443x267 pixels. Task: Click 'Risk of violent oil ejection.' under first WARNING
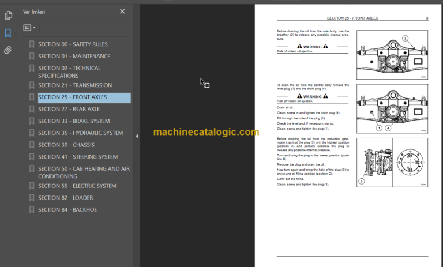coord(295,51)
